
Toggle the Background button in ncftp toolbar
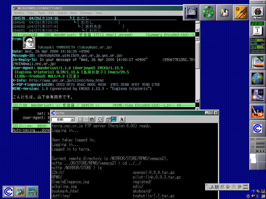[114, 119]
